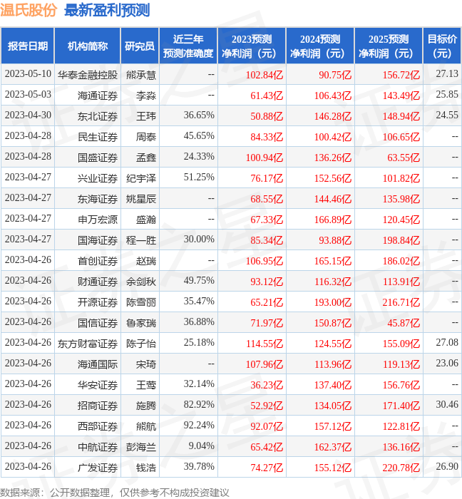
Task: Select the 2023-05-03 date cell
Action: (x=28, y=95)
